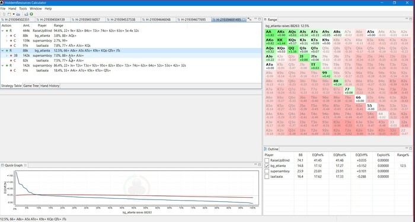The width and height of the screenshot is (415, 222).
Task: Select the laallaala 91k 18.4% call row
Action: click(x=131, y=70)
